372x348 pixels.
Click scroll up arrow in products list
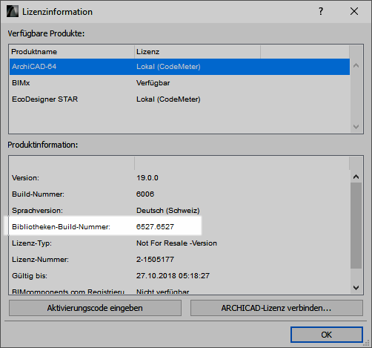[356, 65]
